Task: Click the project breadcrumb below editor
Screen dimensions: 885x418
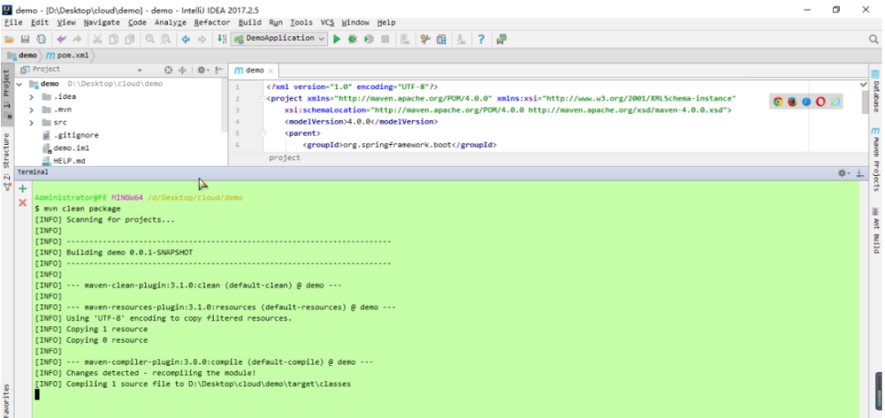Action: pos(284,159)
